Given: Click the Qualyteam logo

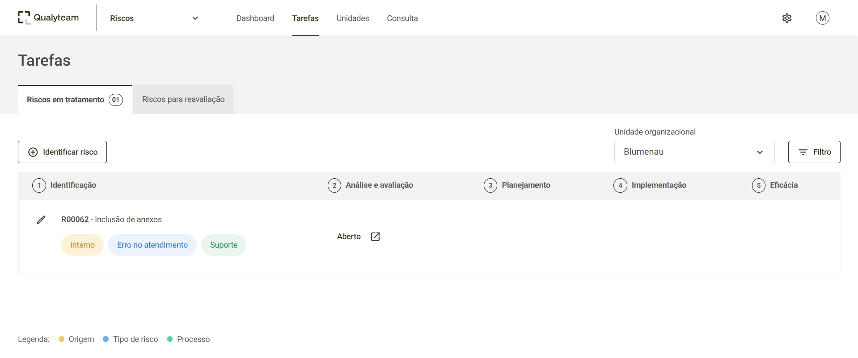Looking at the screenshot, I should (x=48, y=18).
